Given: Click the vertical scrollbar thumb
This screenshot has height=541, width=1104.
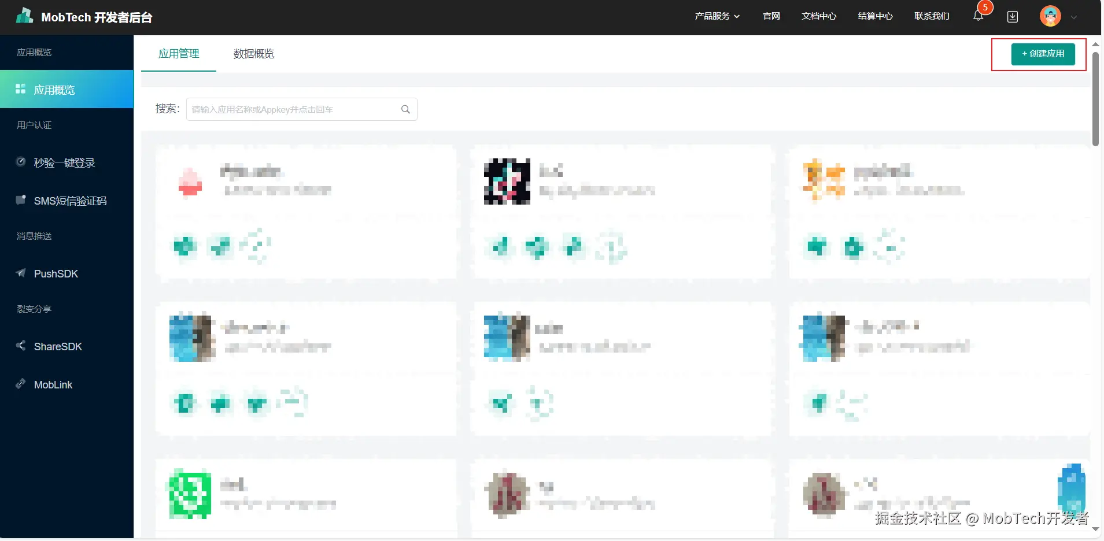Looking at the screenshot, I should click(1095, 98).
